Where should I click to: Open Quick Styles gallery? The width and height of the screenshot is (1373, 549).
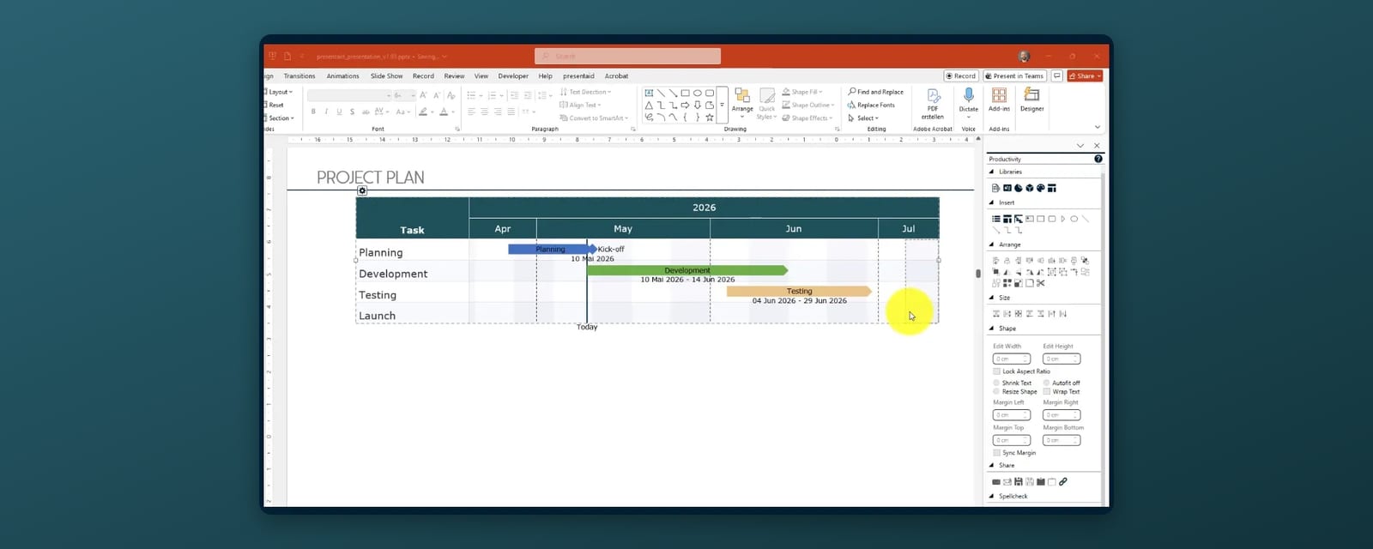[766, 103]
